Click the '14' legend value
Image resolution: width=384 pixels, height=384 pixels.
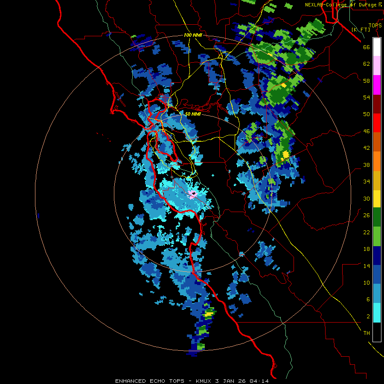tap(367, 266)
